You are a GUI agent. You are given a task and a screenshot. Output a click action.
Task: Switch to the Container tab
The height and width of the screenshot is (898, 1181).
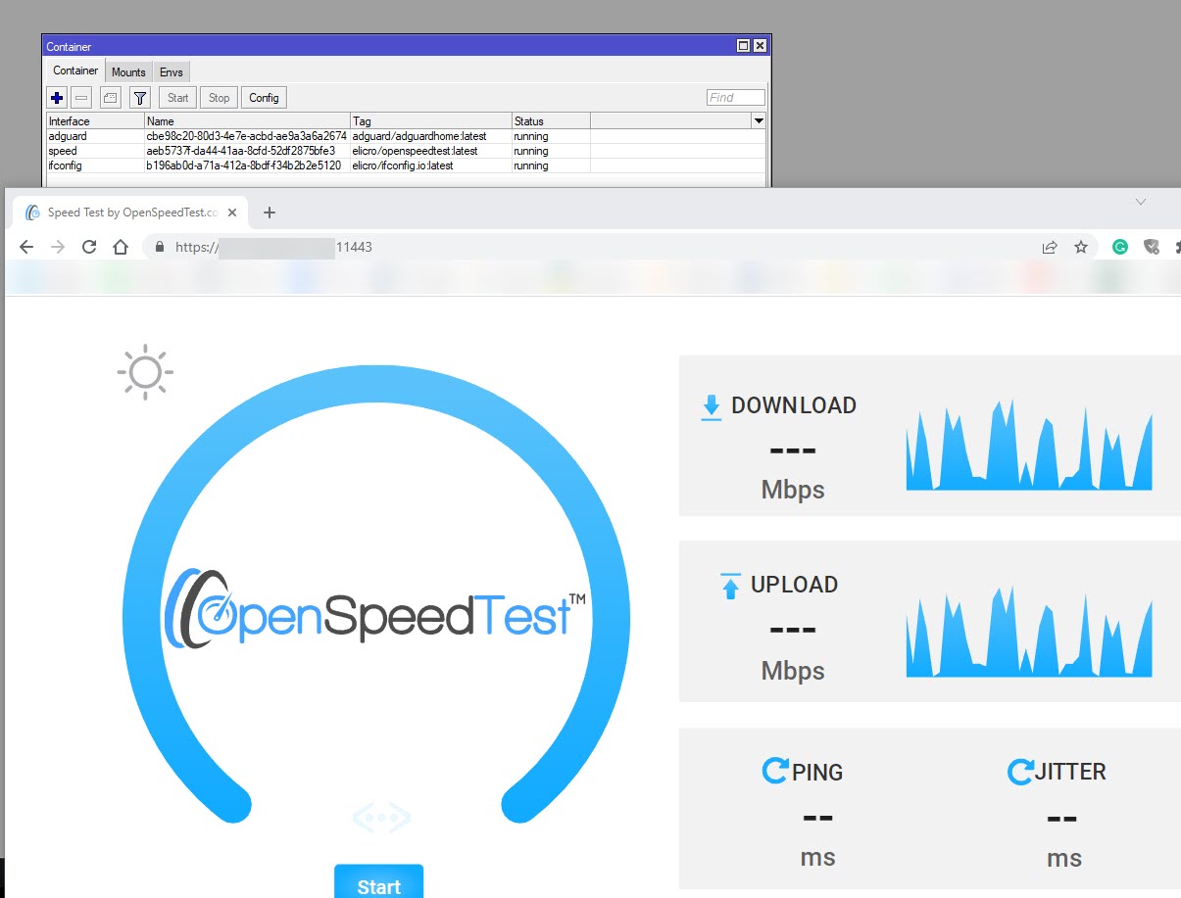click(x=75, y=71)
